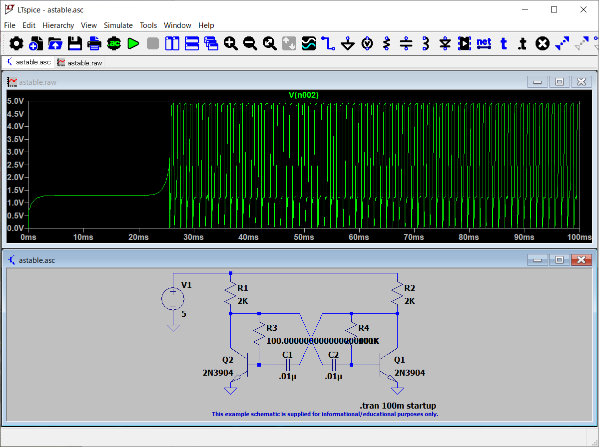The image size is (599, 447).
Task: Select the Zoom In magnifier icon
Action: tap(230, 44)
